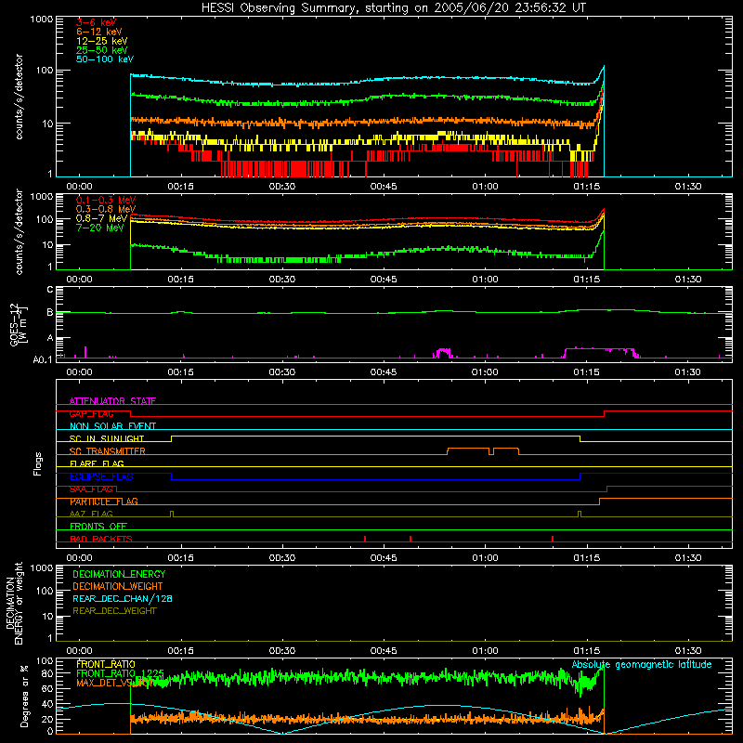Click the Flags panel axis label
The image size is (743, 743).
click(x=38, y=463)
